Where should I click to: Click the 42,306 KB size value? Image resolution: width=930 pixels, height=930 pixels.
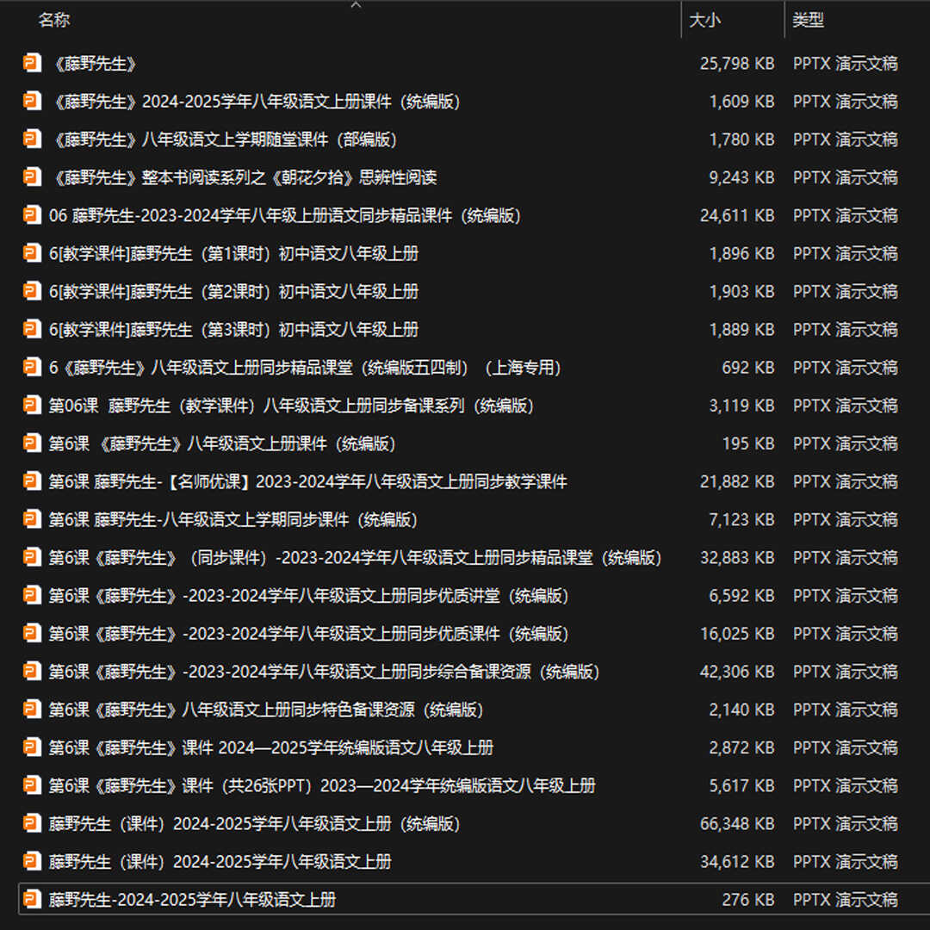pos(736,671)
